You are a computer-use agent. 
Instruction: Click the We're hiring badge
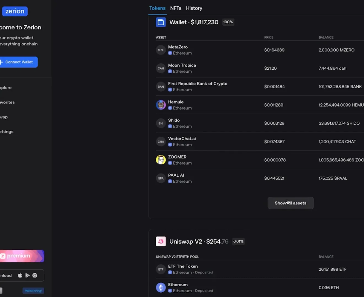click(x=33, y=291)
